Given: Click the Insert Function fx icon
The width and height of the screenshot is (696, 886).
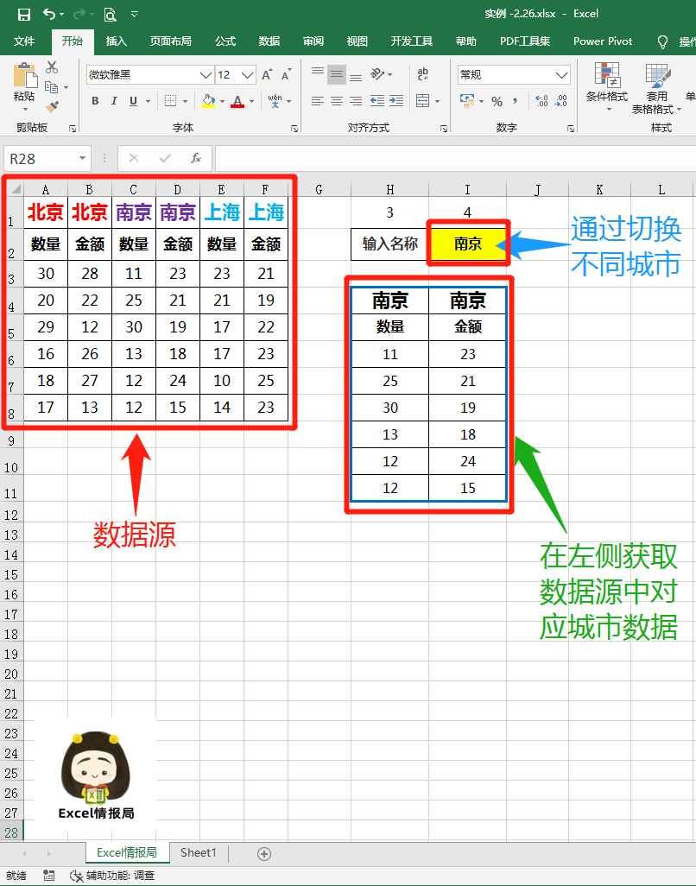Looking at the screenshot, I should click(196, 158).
